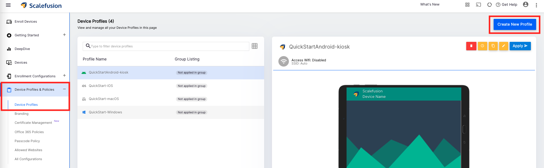Open Certificate Management submenu item

pyautogui.click(x=33, y=123)
